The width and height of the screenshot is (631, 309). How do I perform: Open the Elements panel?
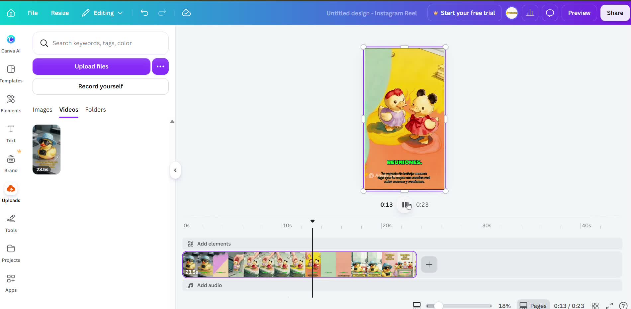tap(11, 104)
